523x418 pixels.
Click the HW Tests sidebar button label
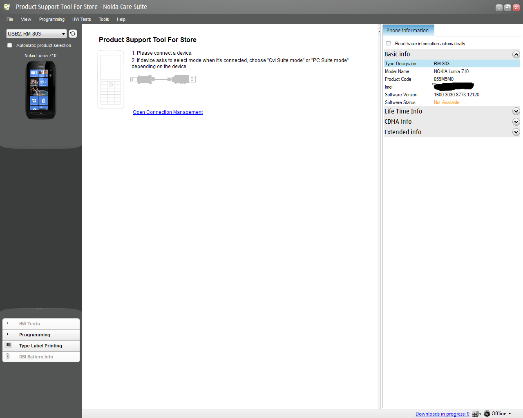coord(29,324)
